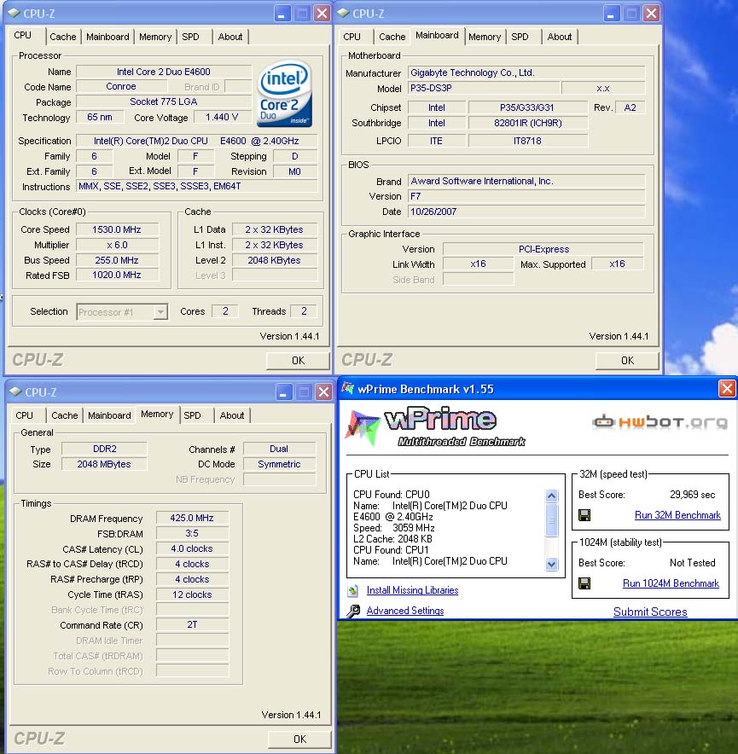738x754 pixels.
Task: Minimize the CPU-Z Mainboard window
Action: point(611,14)
